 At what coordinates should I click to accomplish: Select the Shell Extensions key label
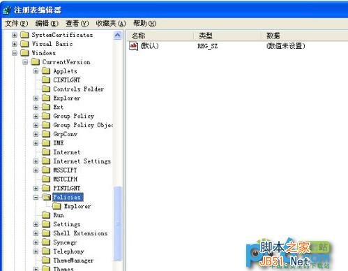point(80,233)
